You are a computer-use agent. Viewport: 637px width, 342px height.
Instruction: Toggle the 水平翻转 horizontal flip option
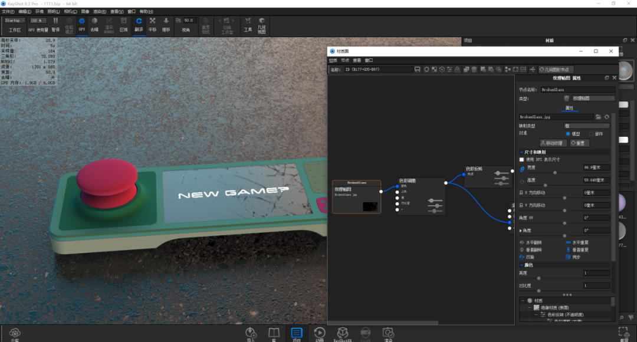532,242
